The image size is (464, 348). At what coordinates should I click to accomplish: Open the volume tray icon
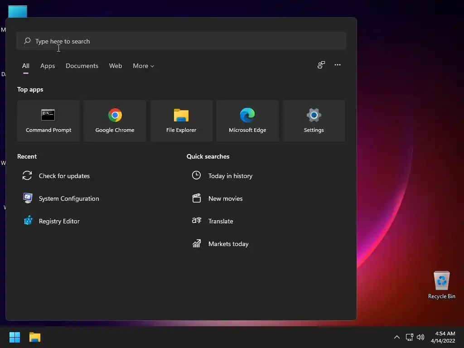[420, 337]
